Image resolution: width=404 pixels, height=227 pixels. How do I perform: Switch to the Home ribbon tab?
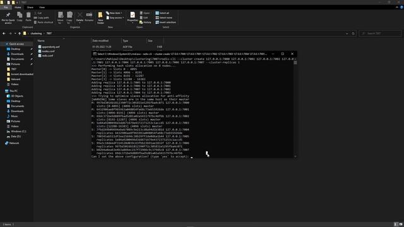click(x=18, y=8)
